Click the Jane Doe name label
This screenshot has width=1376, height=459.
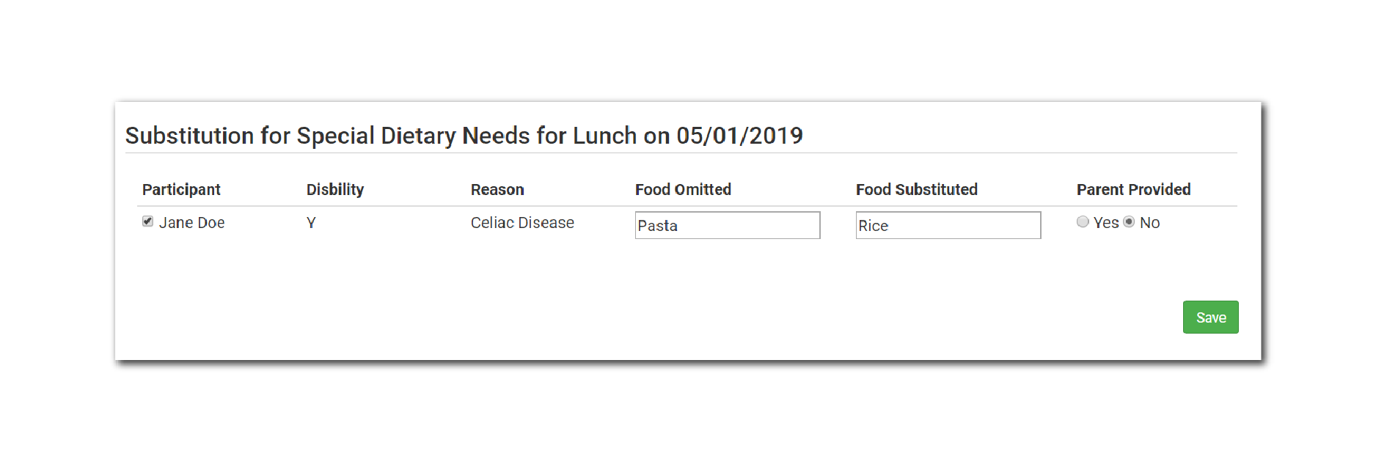pos(192,223)
